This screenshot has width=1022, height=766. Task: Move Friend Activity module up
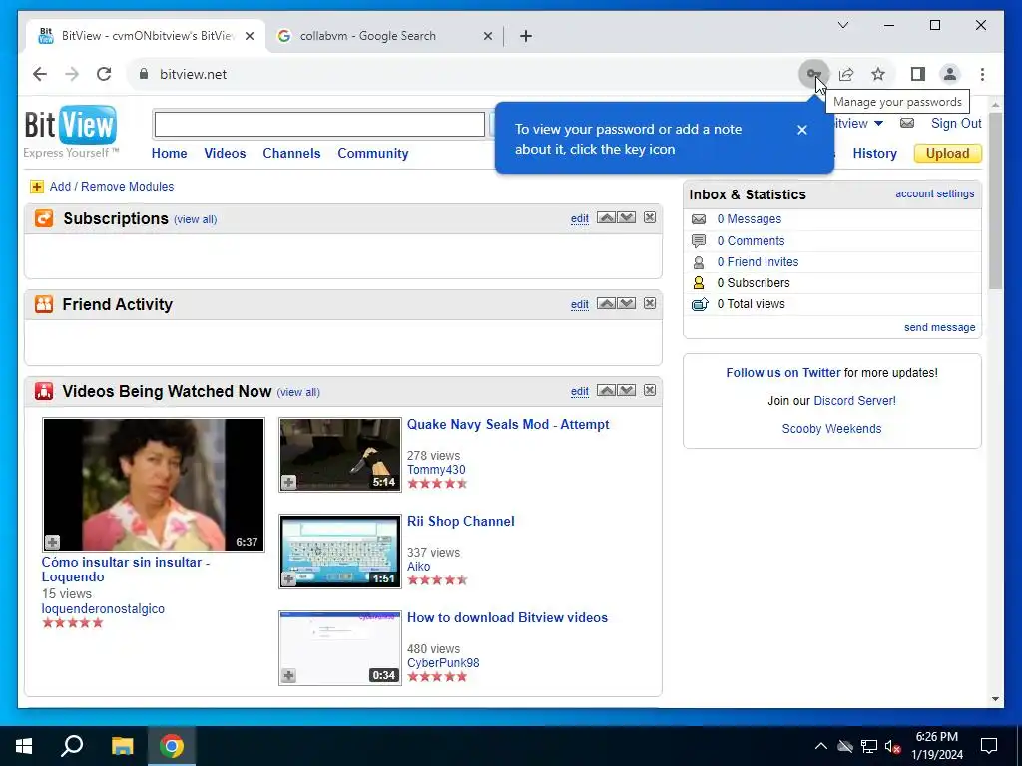(606, 303)
